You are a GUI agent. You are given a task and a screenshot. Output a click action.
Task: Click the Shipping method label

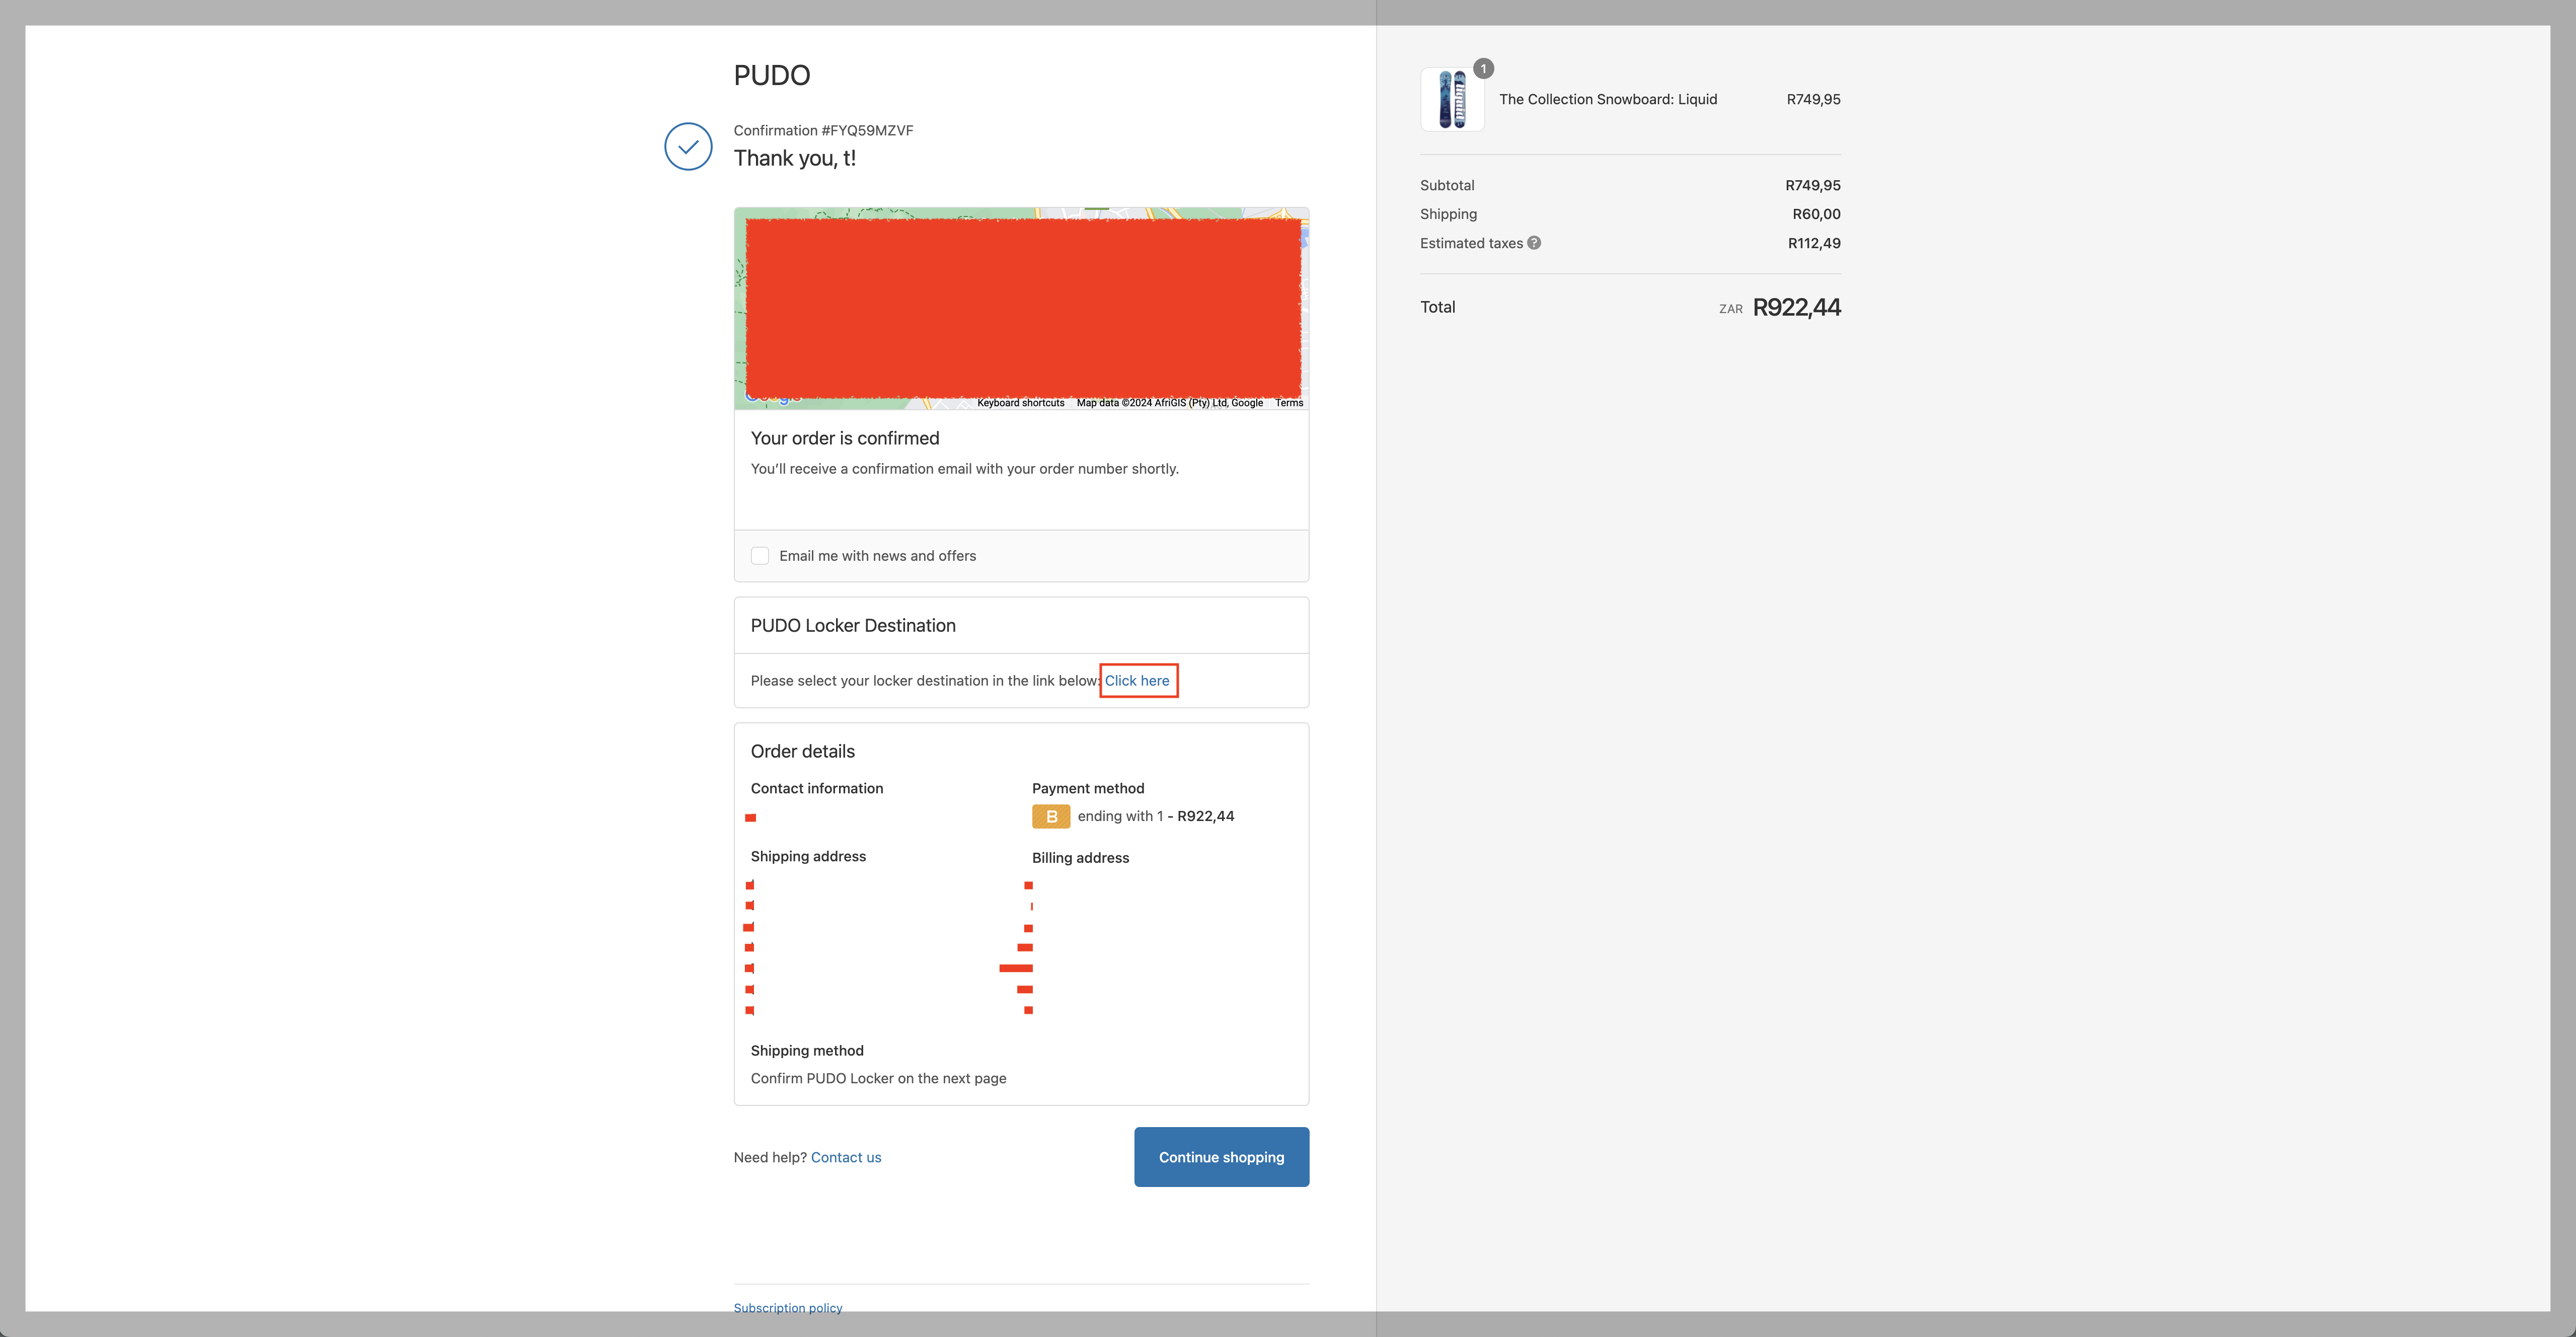click(807, 1051)
